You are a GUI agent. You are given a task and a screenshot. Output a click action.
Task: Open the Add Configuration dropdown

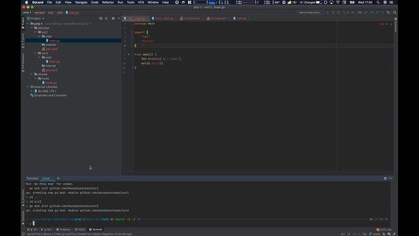[310, 12]
